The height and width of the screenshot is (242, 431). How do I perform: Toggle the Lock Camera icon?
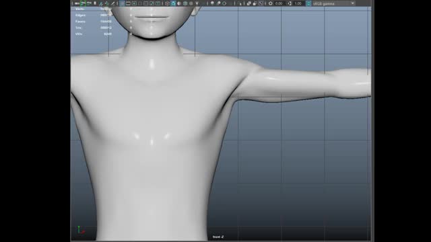point(83,3)
